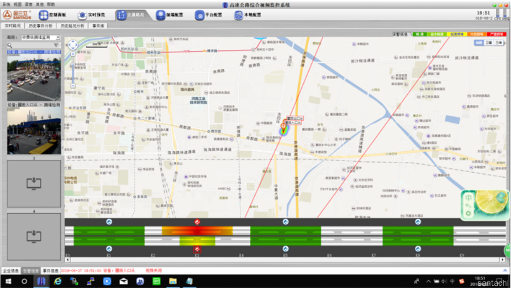
Task: Expand the filter triangle beside the search box
Action: click(x=56, y=45)
